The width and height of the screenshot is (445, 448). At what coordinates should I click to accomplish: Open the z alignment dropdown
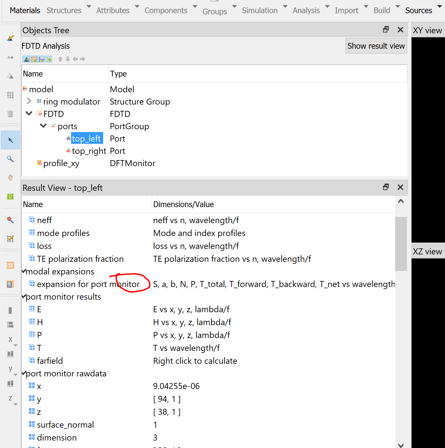(x=15, y=404)
